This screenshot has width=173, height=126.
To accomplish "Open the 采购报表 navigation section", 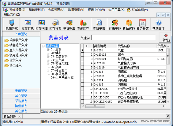I will [x=21, y=101].
